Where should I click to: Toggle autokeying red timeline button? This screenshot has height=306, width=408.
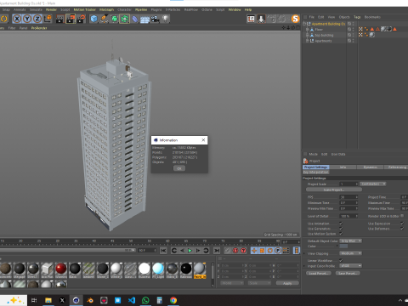[235, 251]
